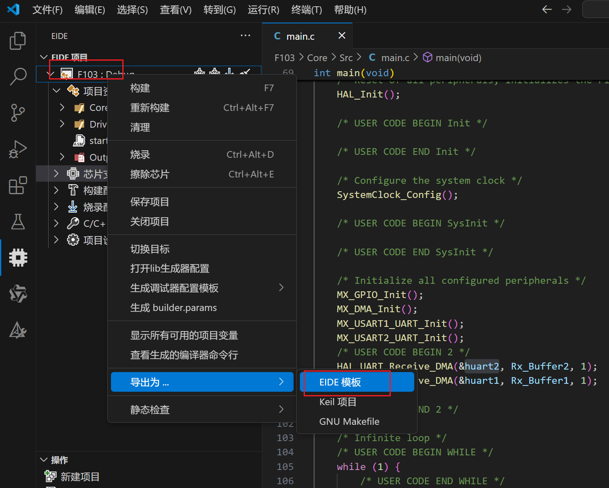Click the ASM startup file icon
Viewport: 609px width, 488px height.
point(79,141)
